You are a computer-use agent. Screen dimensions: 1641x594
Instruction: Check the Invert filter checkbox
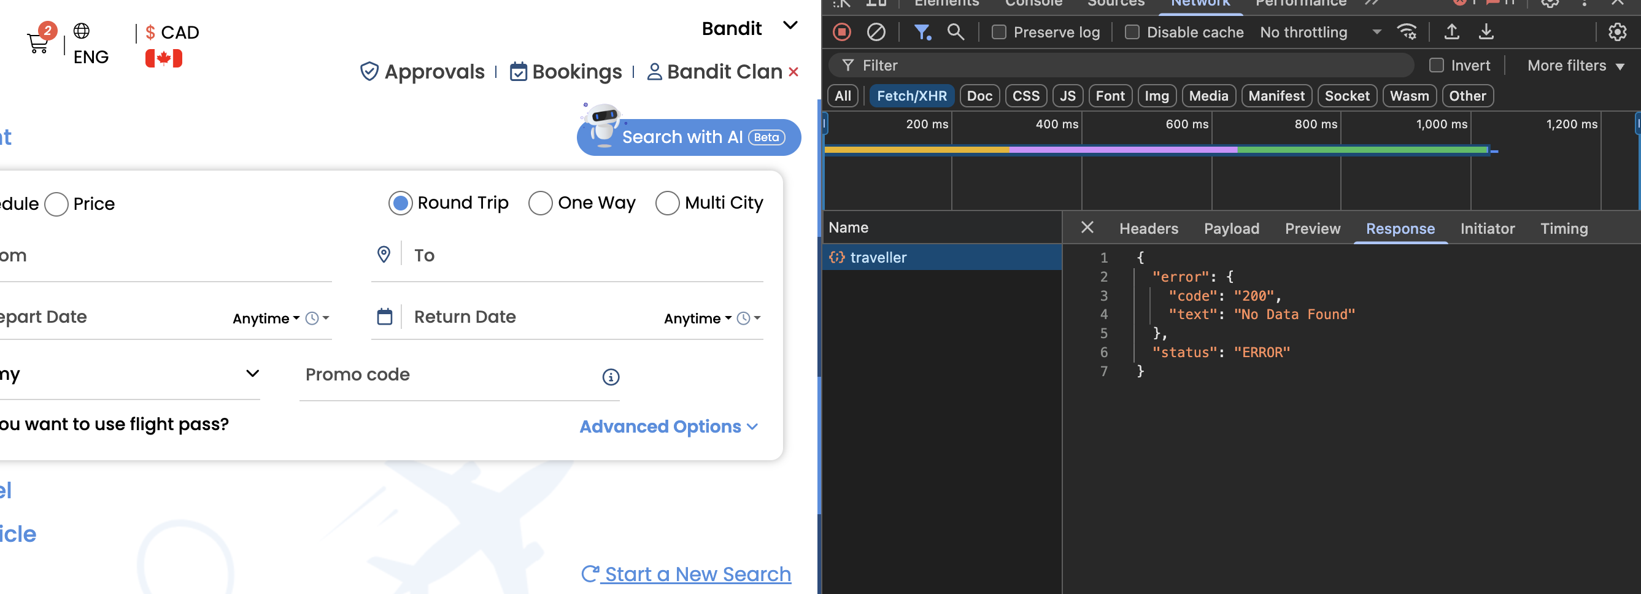pyautogui.click(x=1436, y=65)
